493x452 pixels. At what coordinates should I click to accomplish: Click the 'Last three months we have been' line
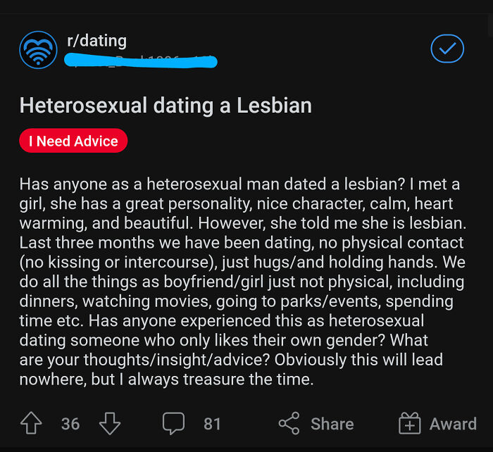click(x=242, y=243)
